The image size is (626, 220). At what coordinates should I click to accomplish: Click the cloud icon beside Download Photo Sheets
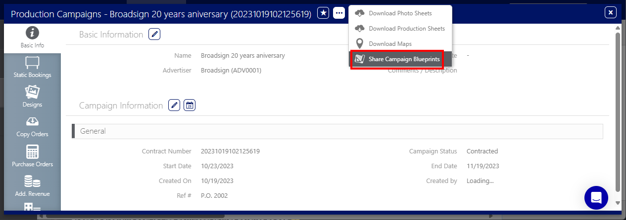[360, 13]
